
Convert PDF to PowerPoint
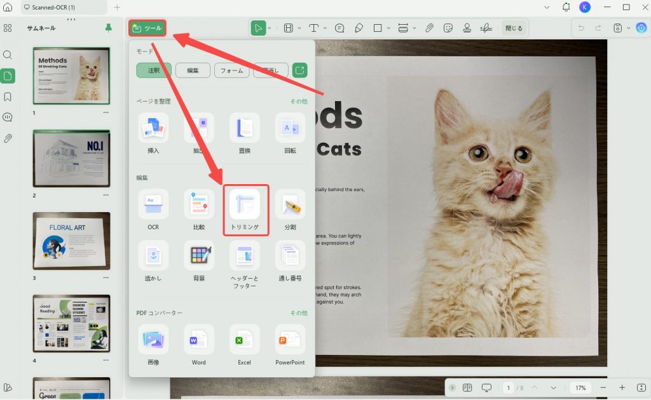(x=290, y=345)
